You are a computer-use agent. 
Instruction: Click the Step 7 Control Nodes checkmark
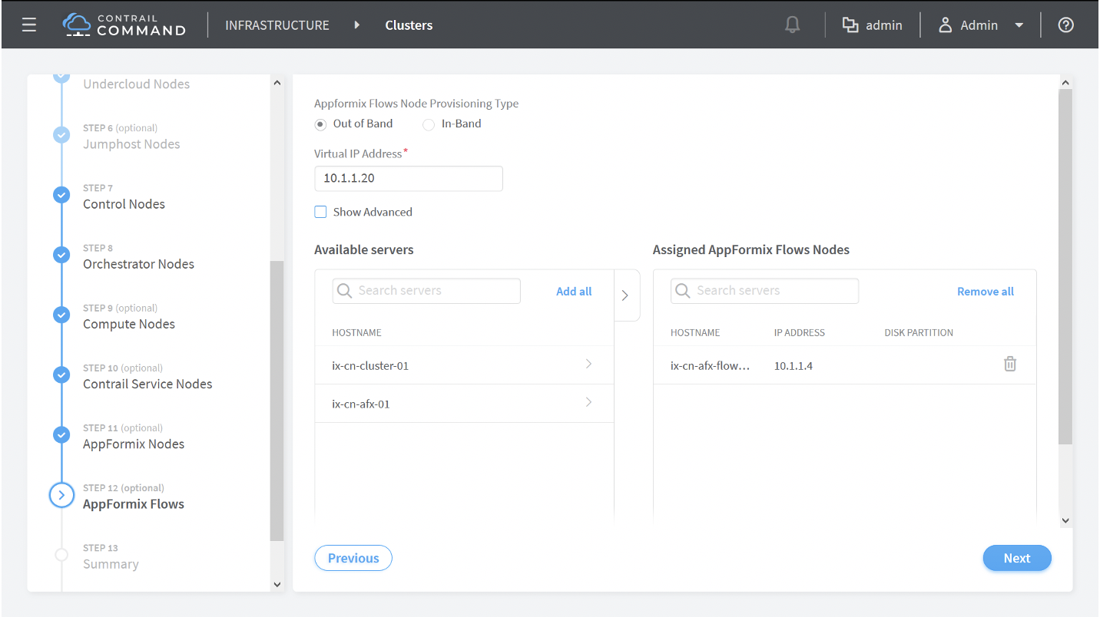[61, 195]
